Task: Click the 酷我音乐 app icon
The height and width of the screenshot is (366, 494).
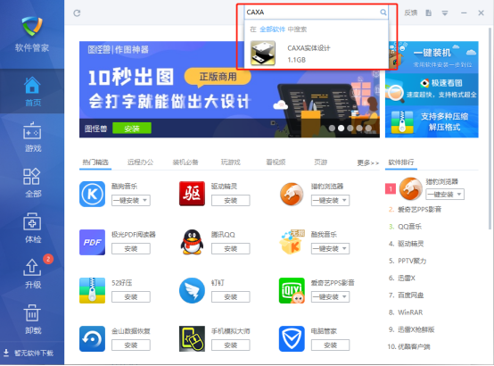Action: 292,242
